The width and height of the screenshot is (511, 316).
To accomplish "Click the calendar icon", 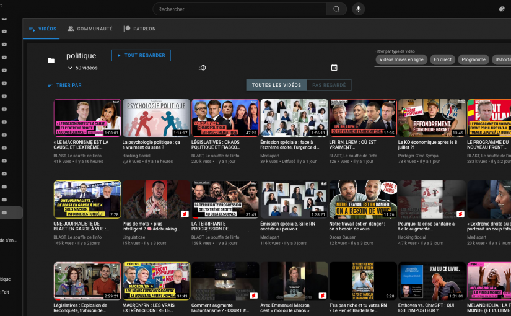I will 334,68.
